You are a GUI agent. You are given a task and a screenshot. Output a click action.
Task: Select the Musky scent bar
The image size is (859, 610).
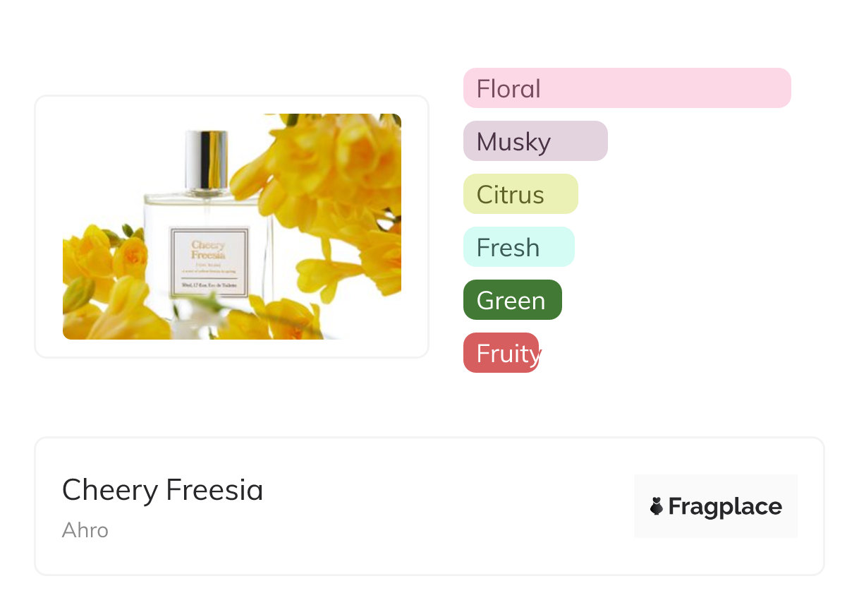coord(535,141)
